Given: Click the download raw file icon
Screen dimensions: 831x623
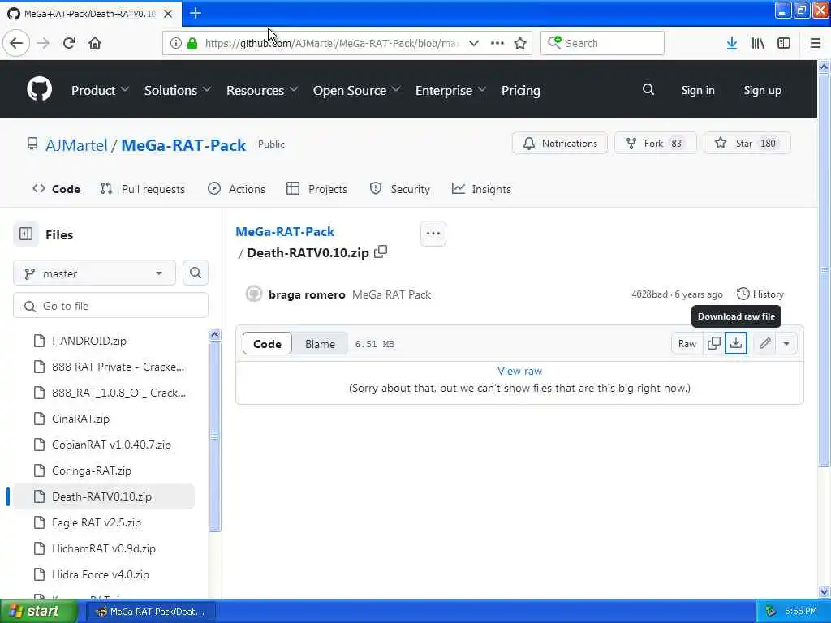Looking at the screenshot, I should [735, 343].
